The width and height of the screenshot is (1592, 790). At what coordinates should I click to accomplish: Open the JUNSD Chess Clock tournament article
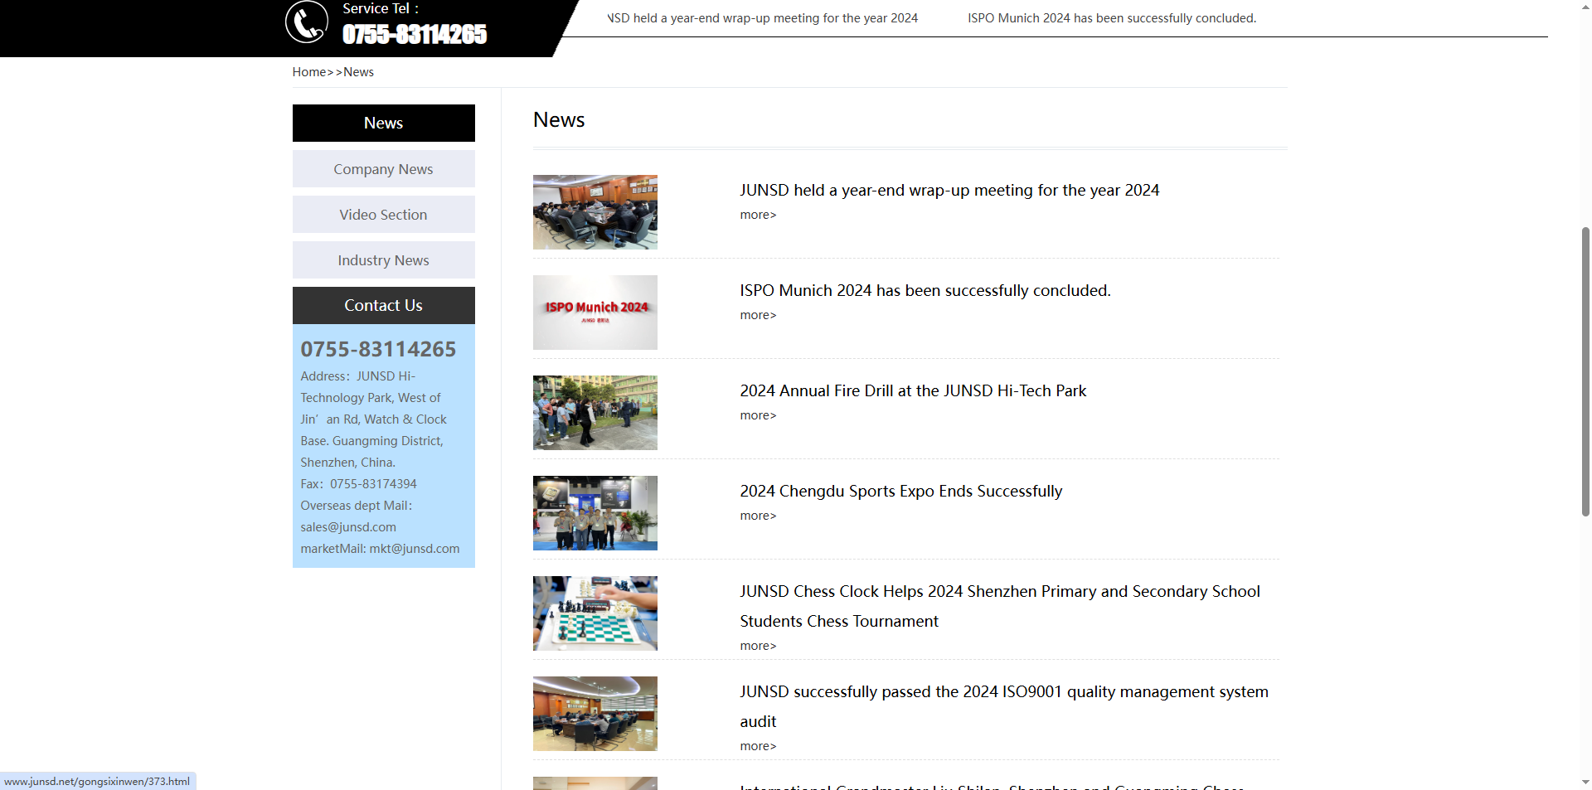pos(1000,606)
